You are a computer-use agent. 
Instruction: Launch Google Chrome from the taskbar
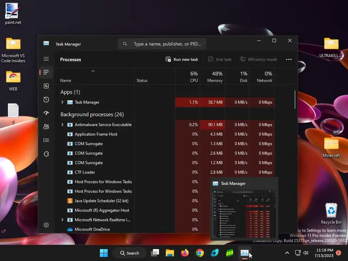pyautogui.click(x=200, y=253)
